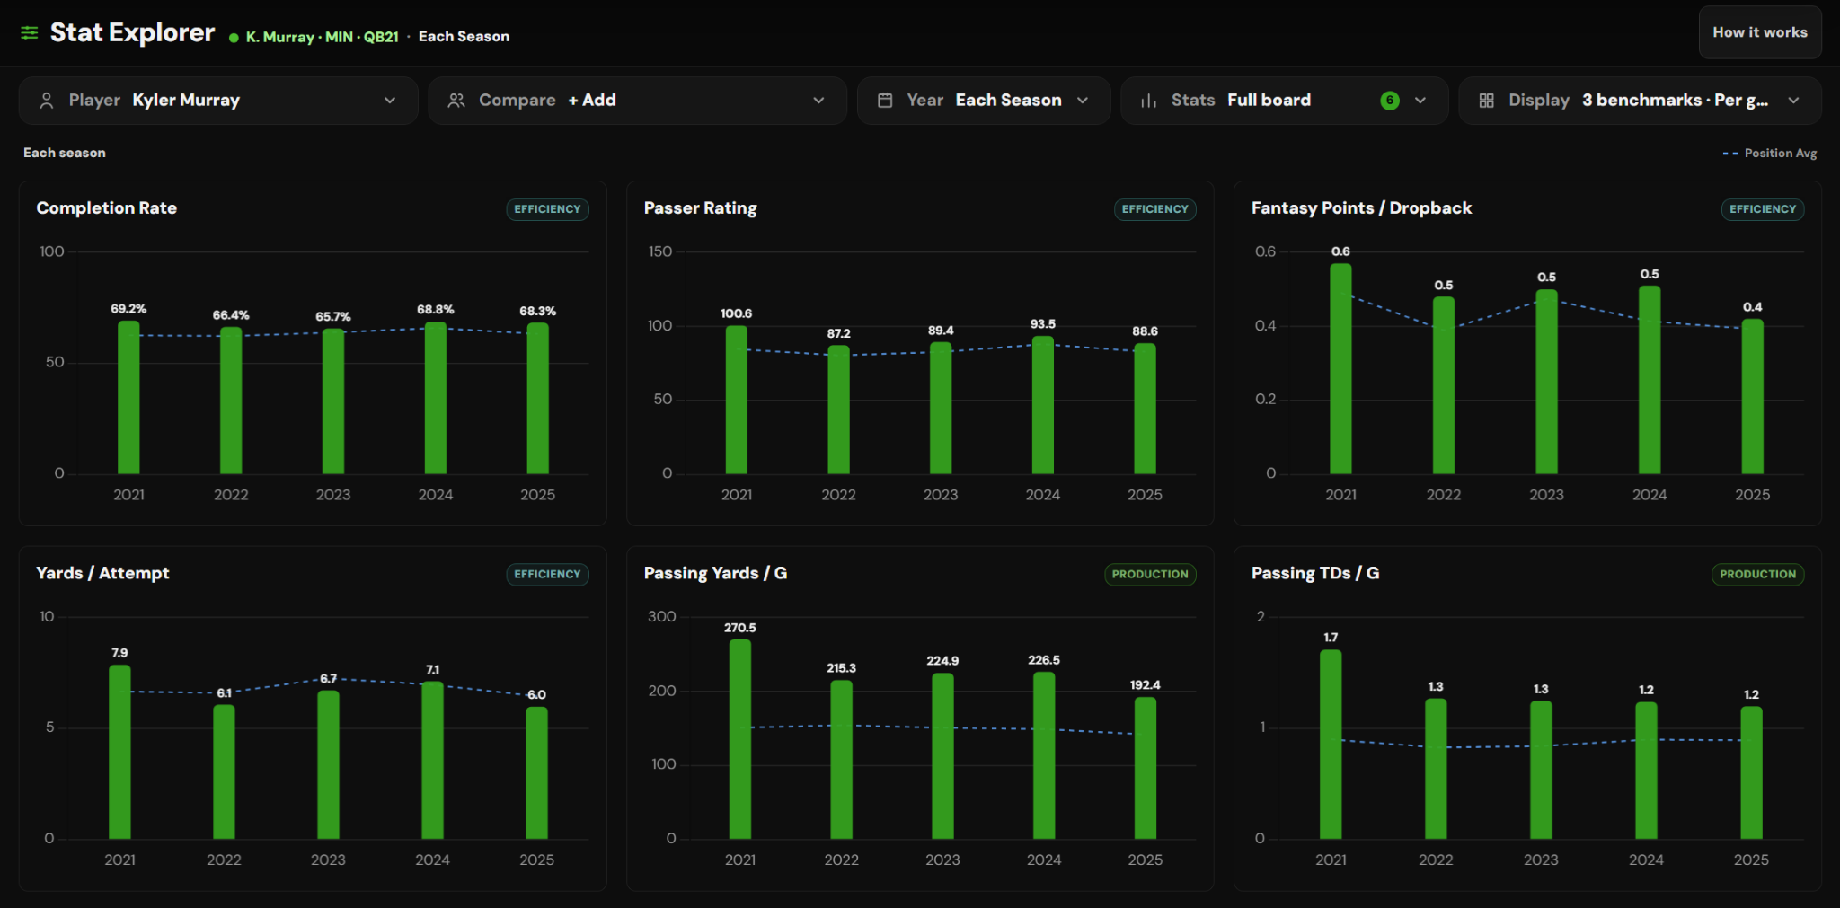Click the 2021 bar in Passing Yards / G
The image size is (1840, 908).
click(740, 739)
